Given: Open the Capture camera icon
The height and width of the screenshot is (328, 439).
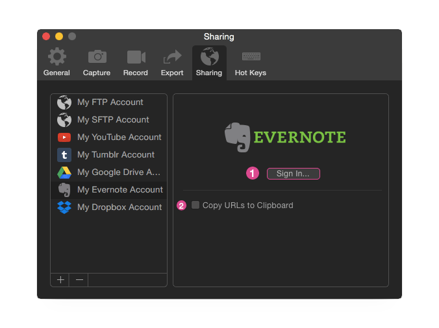Looking at the screenshot, I should [97, 56].
